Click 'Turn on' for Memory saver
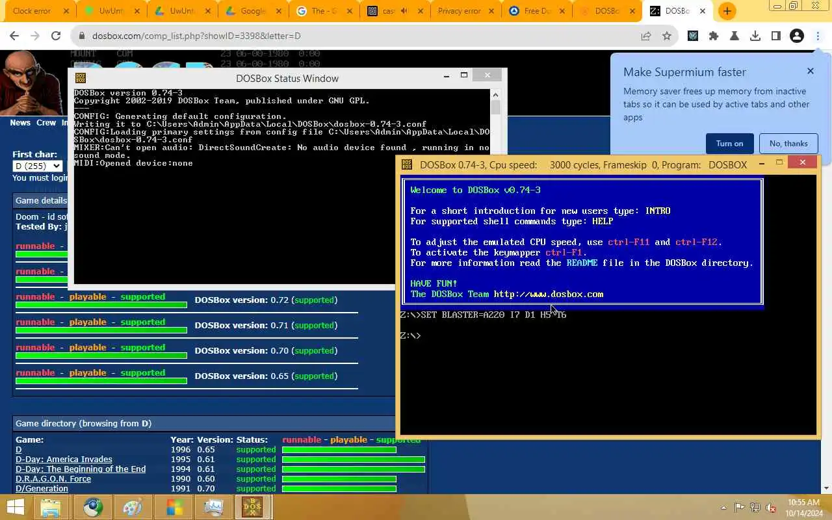Screen dimensions: 832x520 coord(729,144)
